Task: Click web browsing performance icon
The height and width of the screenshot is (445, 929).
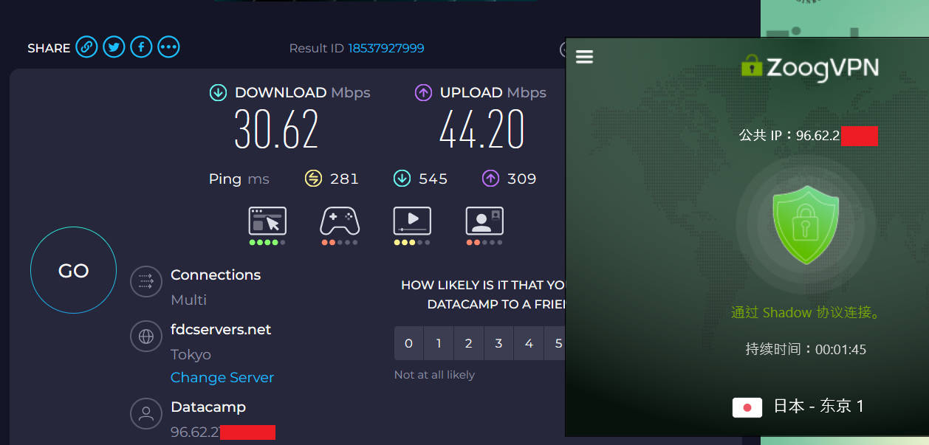Action: pyautogui.click(x=267, y=221)
